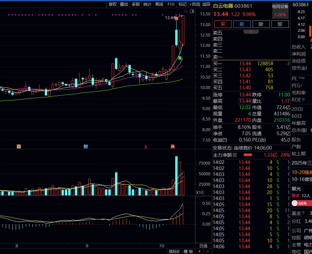
Task: Click the 卖一 ask row label
Action: [218, 57]
